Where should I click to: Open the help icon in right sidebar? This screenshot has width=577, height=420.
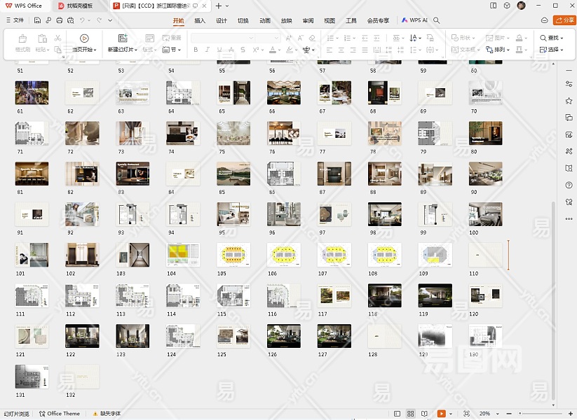569,185
